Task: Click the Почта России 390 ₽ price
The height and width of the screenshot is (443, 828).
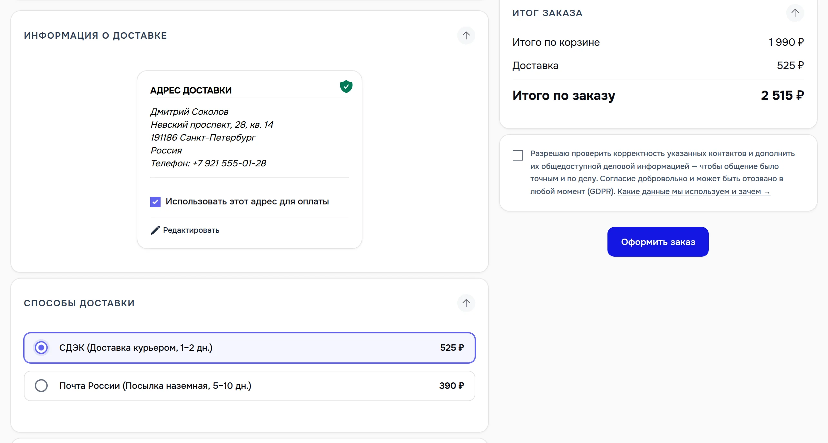Action: 451,386
